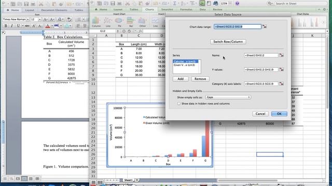Open Excel Charts ribbon tab

tap(150, 9)
